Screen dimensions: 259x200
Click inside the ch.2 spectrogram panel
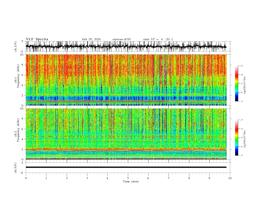[x=126, y=134]
